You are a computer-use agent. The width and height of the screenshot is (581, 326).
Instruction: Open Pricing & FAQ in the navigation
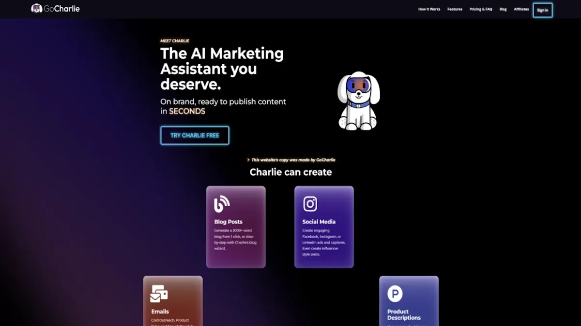point(481,9)
